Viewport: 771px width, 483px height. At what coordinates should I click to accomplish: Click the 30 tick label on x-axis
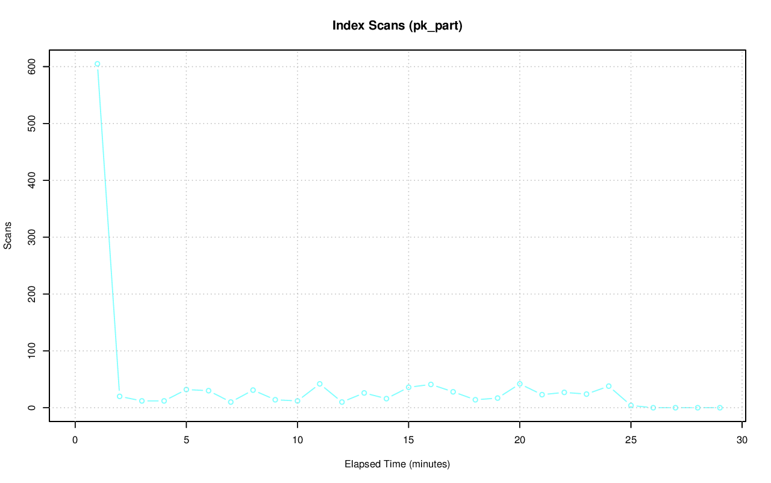[x=742, y=440]
